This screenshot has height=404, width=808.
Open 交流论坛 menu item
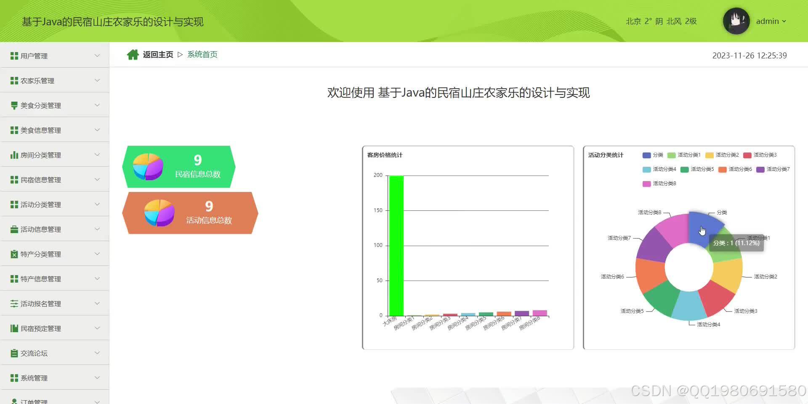(x=55, y=353)
